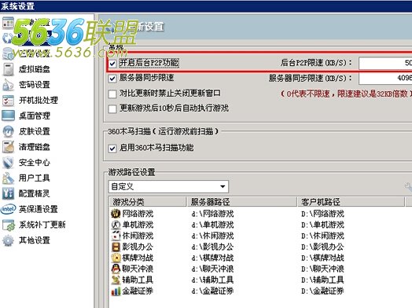Screen dimensions: 412x308
Task: Click the 聊天冲浪 penguin icon
Action: (116, 269)
